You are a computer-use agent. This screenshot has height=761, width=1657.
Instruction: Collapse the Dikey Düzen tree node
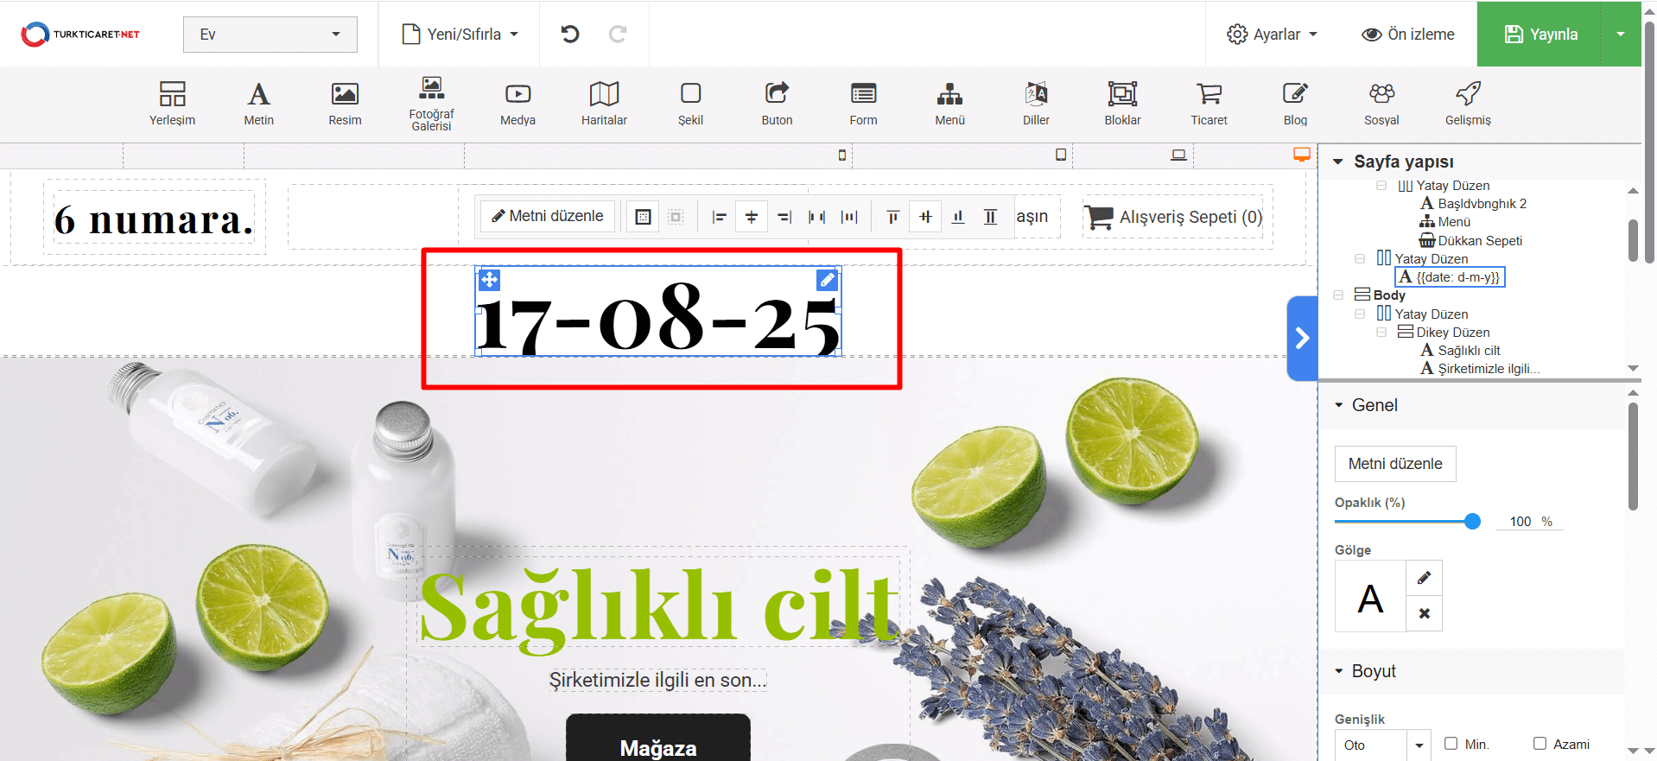(x=1381, y=333)
